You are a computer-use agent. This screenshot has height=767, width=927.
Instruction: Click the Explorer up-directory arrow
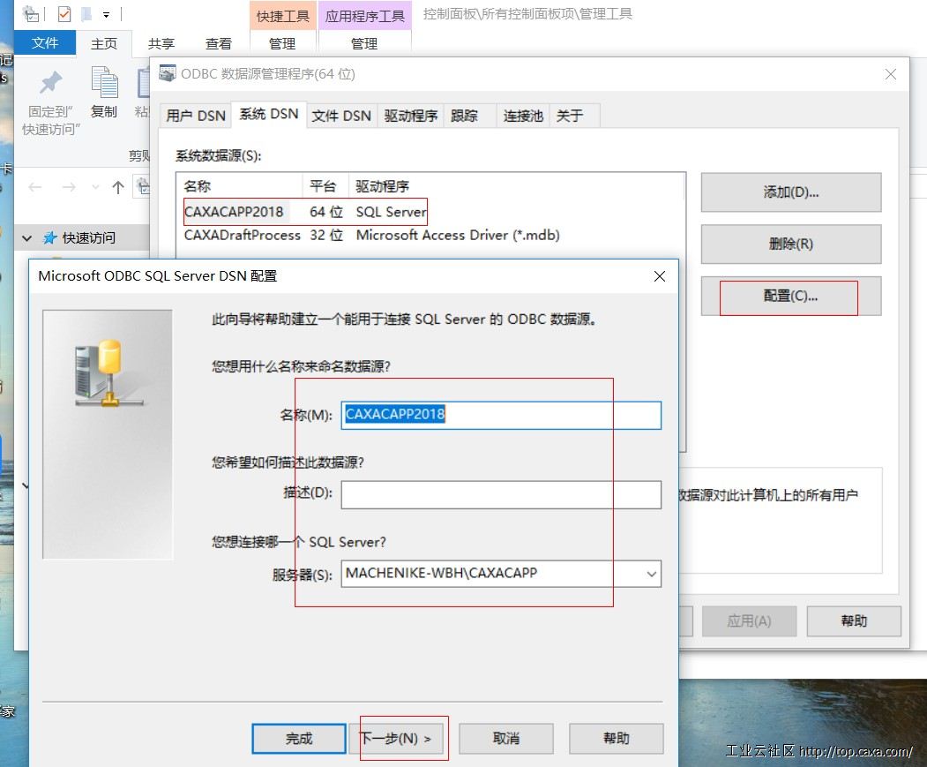tap(117, 188)
